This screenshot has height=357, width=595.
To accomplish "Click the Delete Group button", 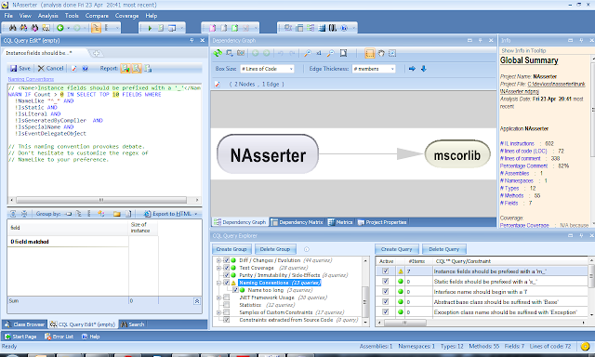I will click(275, 249).
